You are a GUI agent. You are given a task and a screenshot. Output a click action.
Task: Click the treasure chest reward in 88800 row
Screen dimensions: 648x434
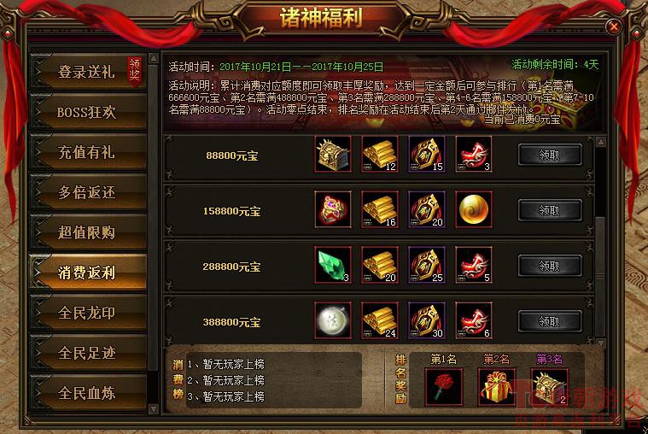click(x=333, y=154)
